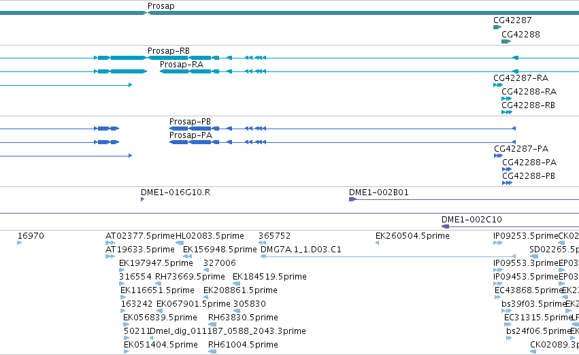Click the EK067901.5prime EST glyph
The image size is (579, 355).
tap(159, 311)
